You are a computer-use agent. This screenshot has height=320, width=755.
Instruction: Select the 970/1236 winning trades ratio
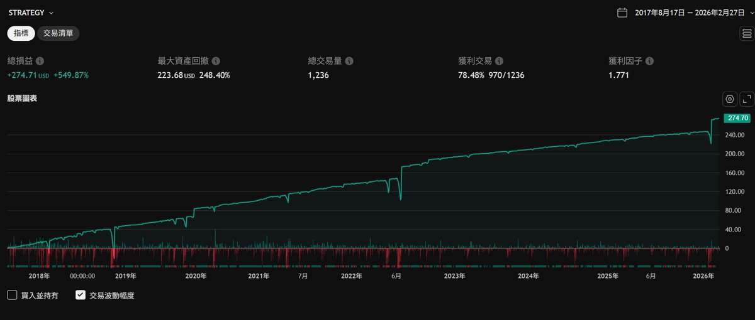[508, 75]
